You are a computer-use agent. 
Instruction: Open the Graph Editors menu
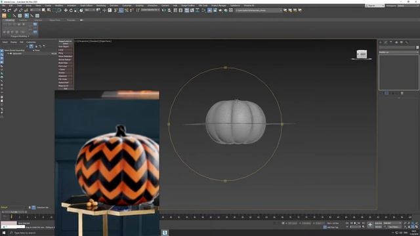pos(86,5)
